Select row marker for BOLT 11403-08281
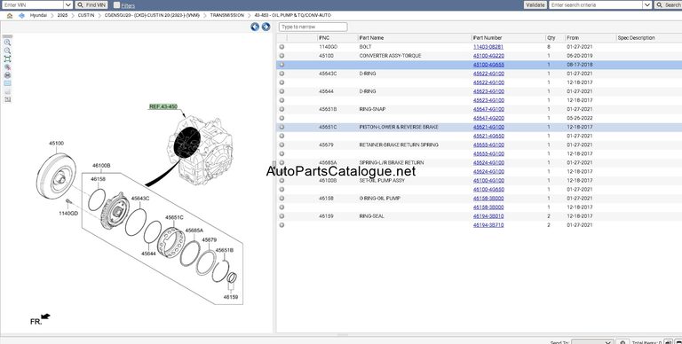Screen dimensions: 682x344 (x=282, y=47)
